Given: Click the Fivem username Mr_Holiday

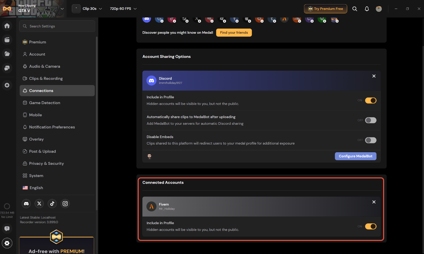Looking at the screenshot, I should pyautogui.click(x=167, y=209).
